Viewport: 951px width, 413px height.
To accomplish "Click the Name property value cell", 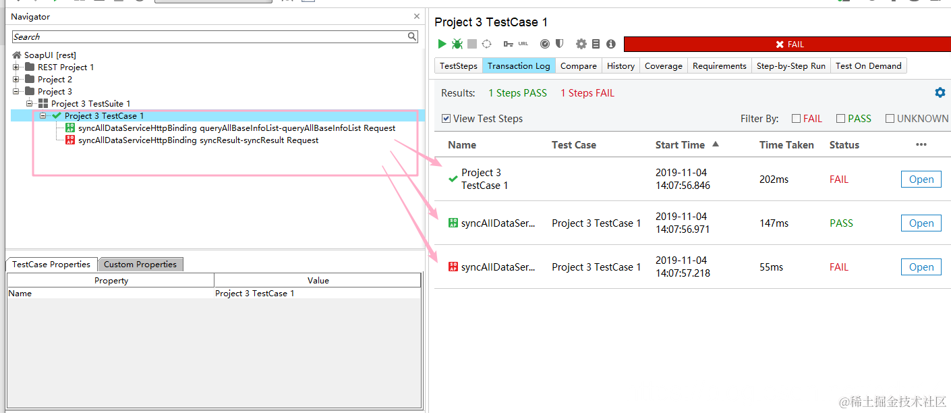I will tap(317, 294).
